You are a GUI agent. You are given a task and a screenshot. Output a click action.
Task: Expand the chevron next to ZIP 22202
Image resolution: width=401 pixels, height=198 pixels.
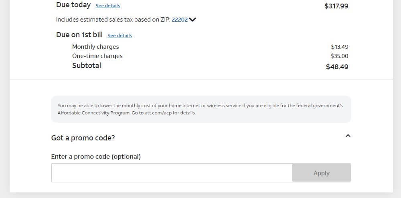192,20
